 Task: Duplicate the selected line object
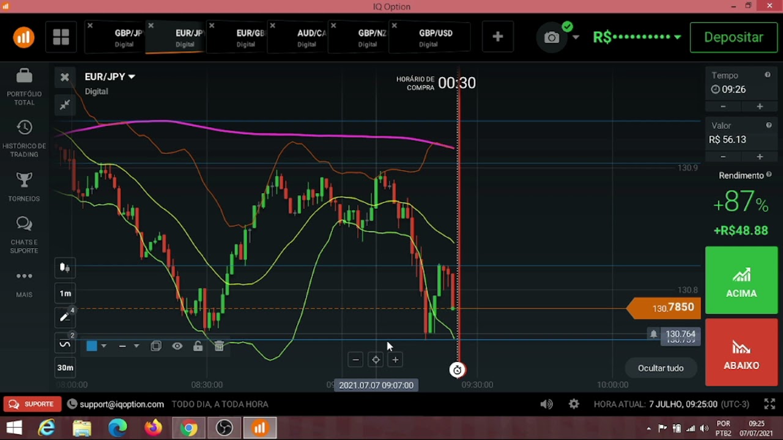(156, 346)
